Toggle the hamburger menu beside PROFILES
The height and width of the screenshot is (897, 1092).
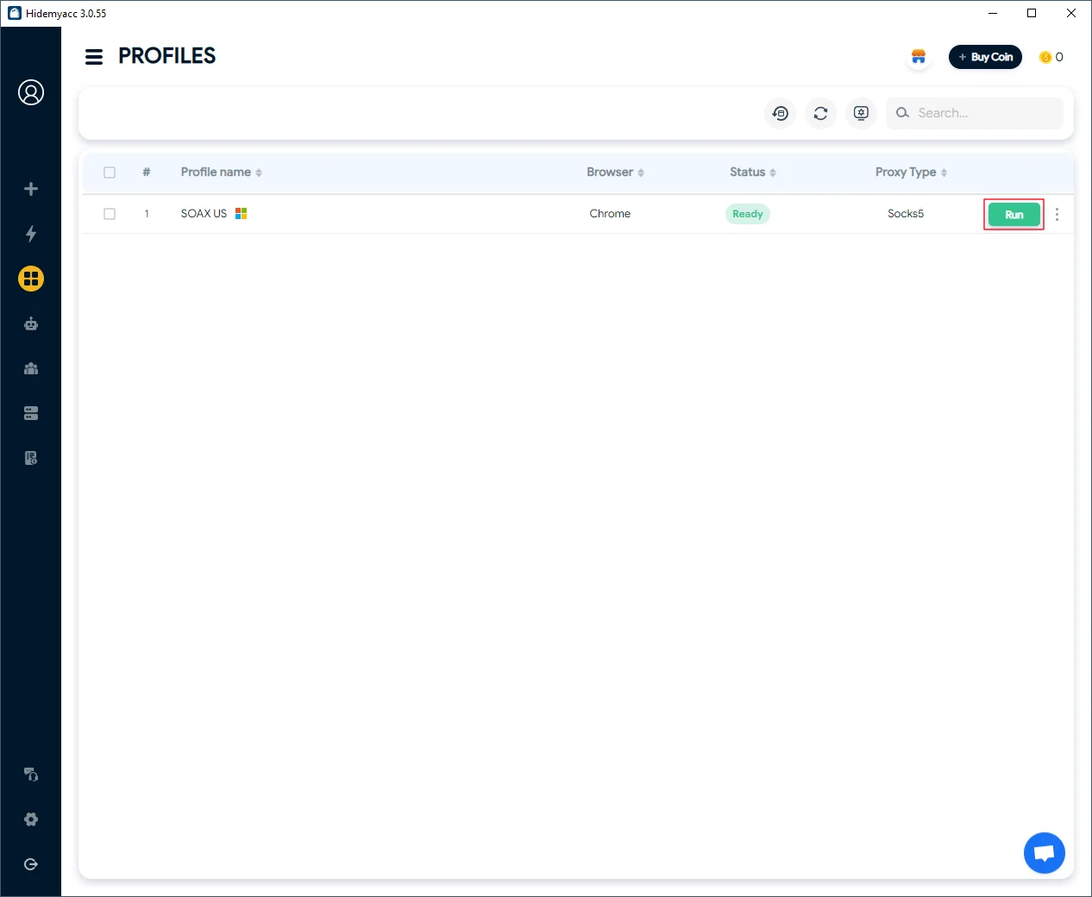[x=94, y=57]
